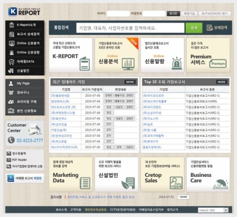The width and height of the screenshot is (237, 217).
Task: Open the 장바구니 shopping cart icon
Action: pyautogui.click(x=11, y=93)
